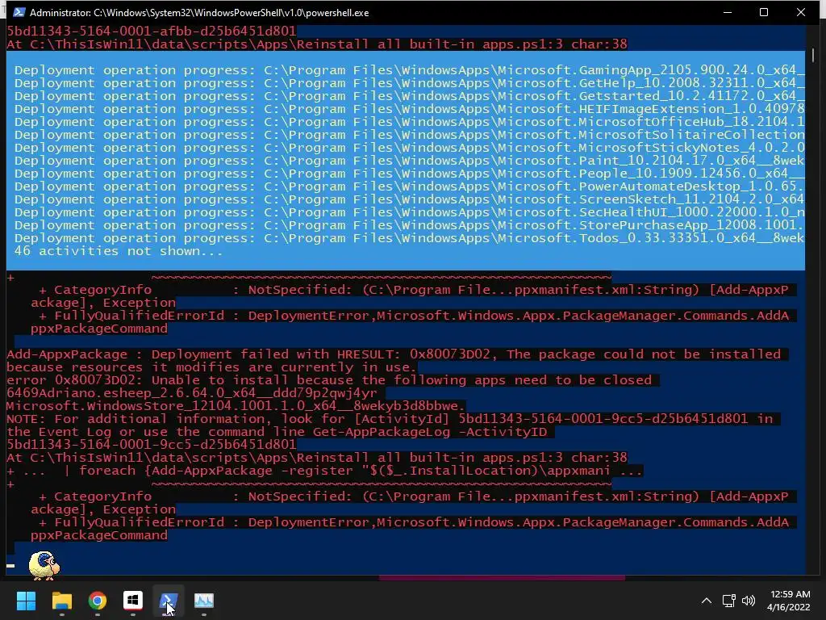Click the 'Get-AppPackageLog -ActivityID' command text

tap(430, 432)
